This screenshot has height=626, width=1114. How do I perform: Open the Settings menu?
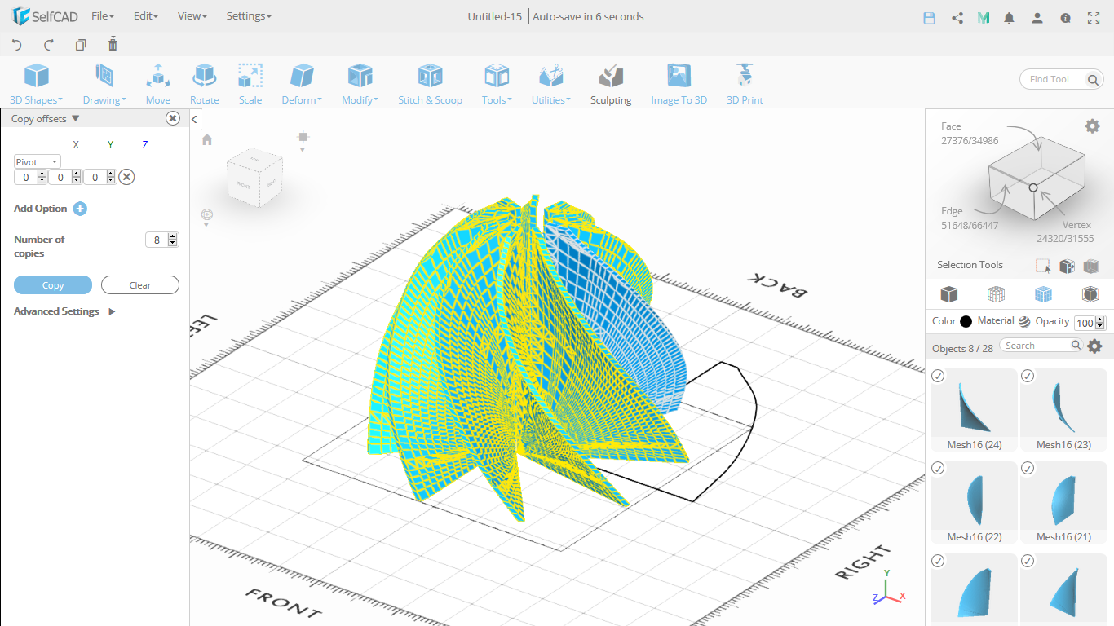click(248, 16)
